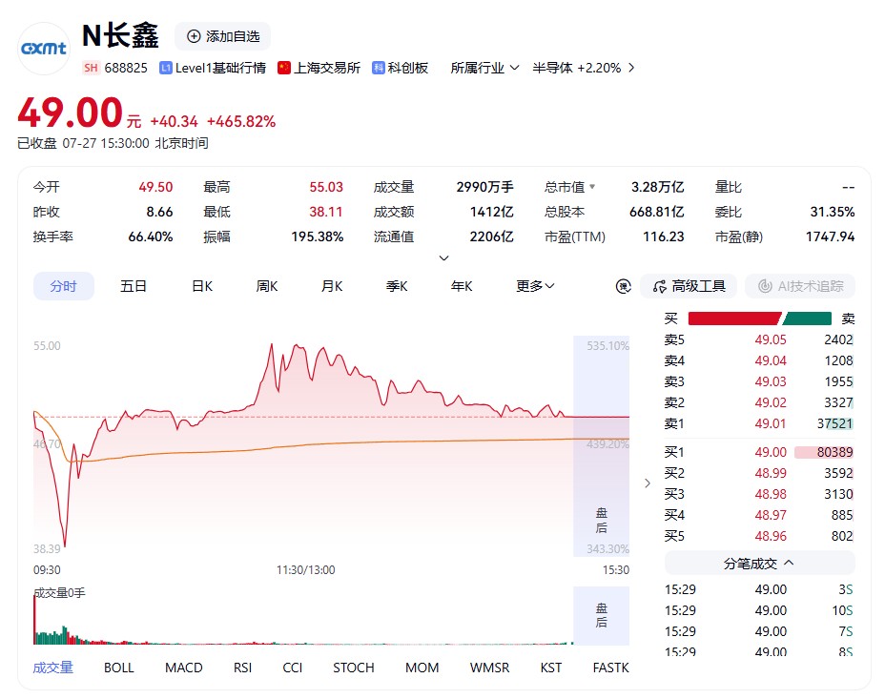Viewport: 885px width, 699px height.
Task: Toggle the 分笔成交 trade list
Action: click(760, 563)
